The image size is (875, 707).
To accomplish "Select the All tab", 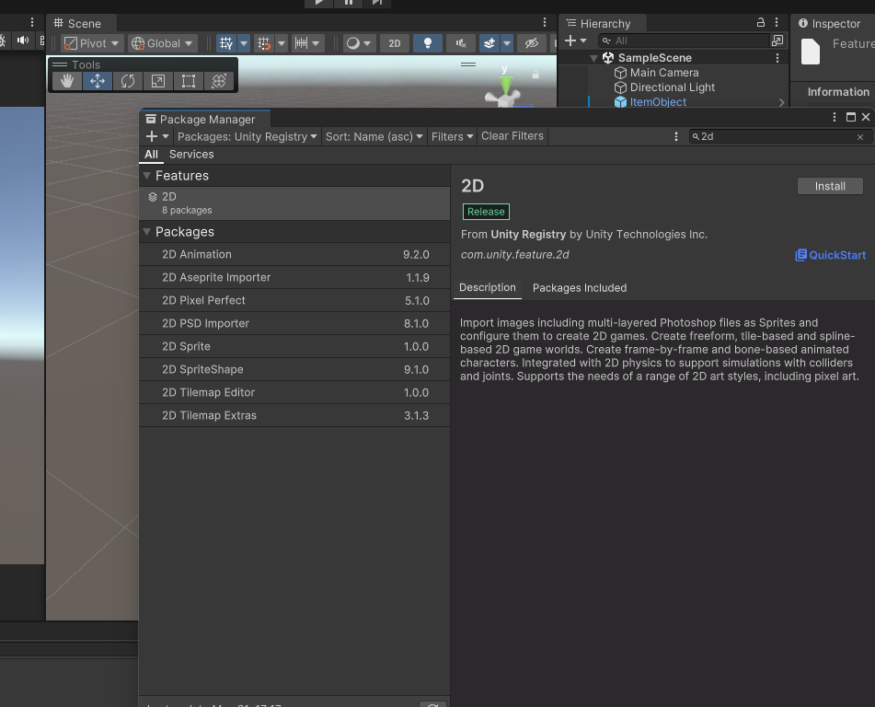I will [x=151, y=154].
